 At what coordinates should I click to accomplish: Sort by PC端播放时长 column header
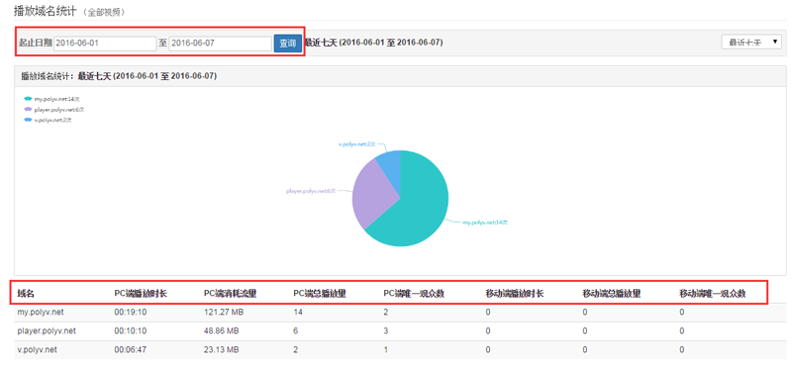point(141,293)
